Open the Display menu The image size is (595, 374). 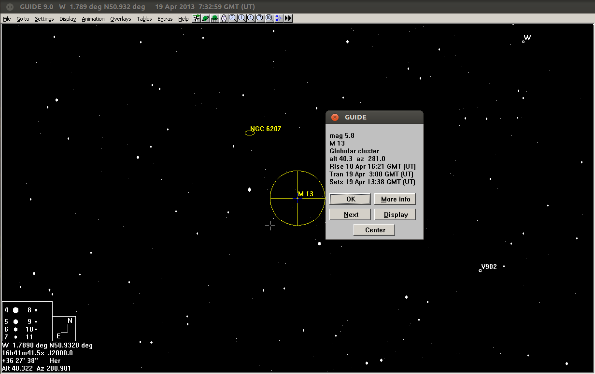pos(68,19)
